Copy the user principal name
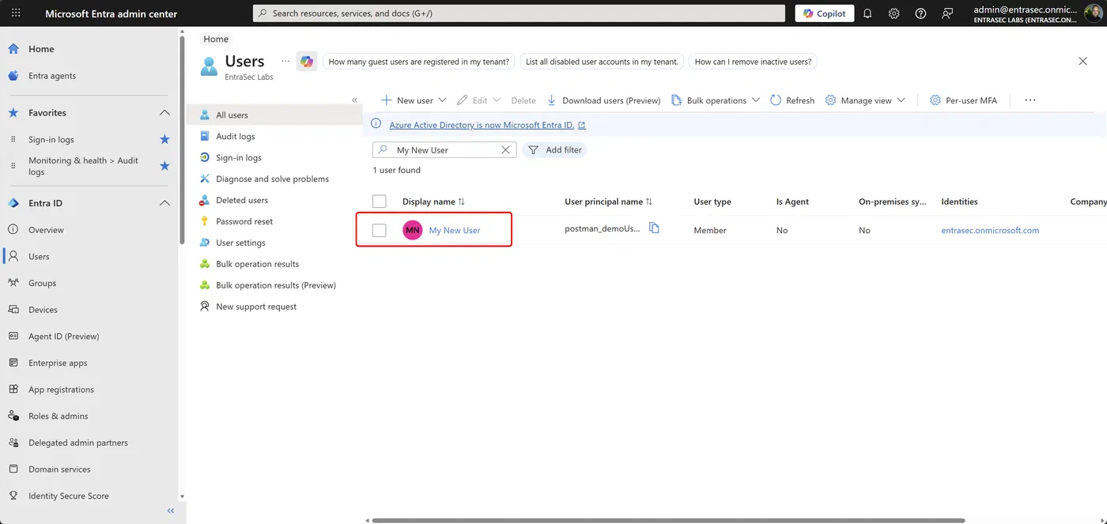 654,228
